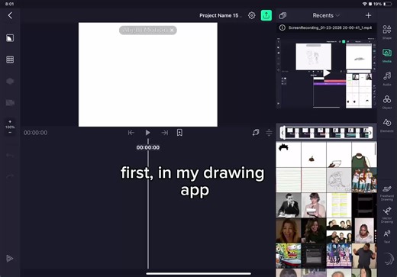
Task: Open project settings gear
Action: 251,15
